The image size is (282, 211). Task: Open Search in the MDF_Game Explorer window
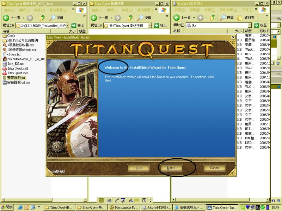(56, 18)
